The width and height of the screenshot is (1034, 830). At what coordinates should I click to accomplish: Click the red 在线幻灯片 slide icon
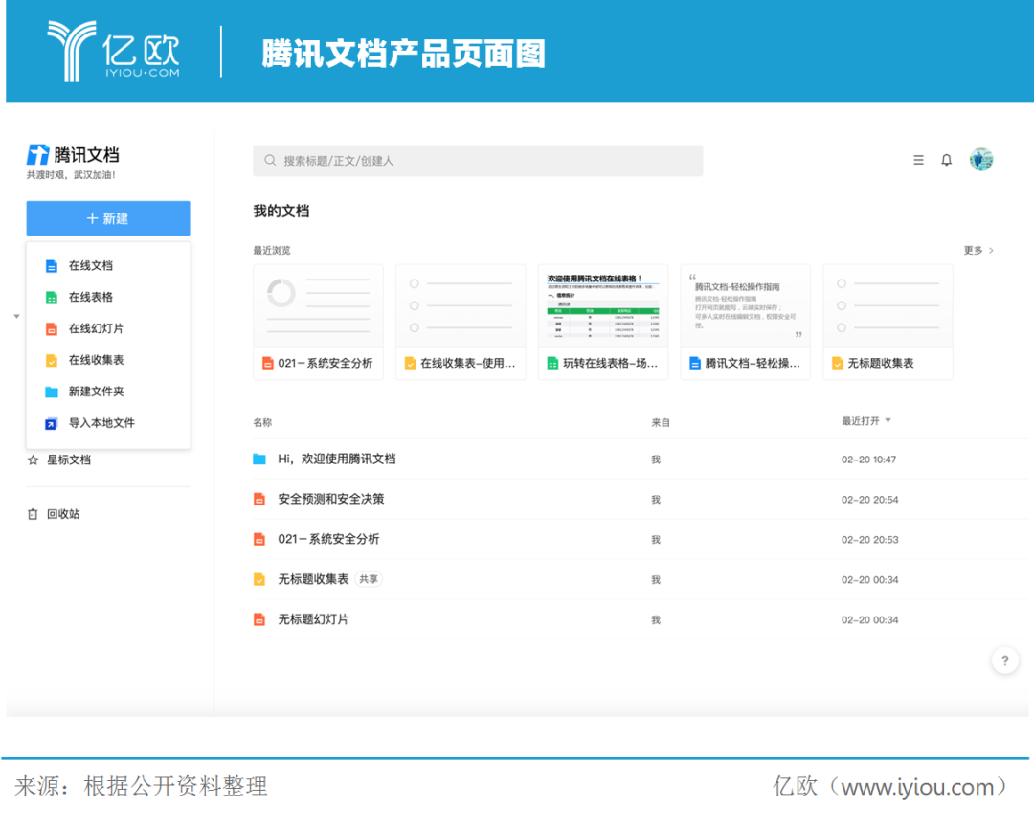52,329
